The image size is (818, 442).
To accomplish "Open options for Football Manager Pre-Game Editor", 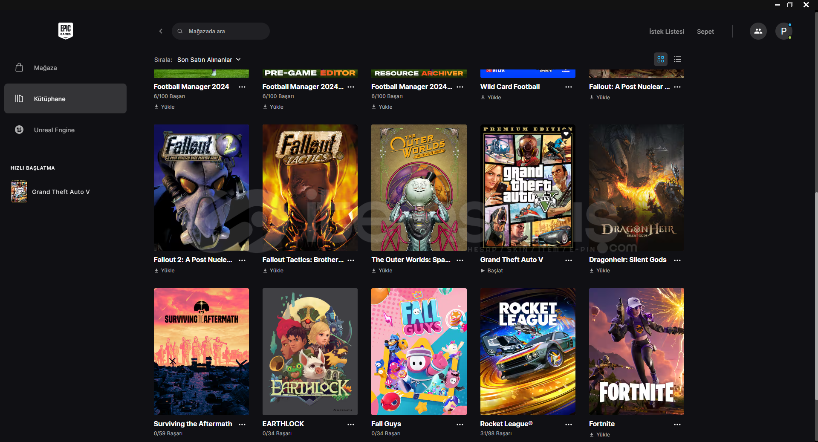I will (x=351, y=87).
